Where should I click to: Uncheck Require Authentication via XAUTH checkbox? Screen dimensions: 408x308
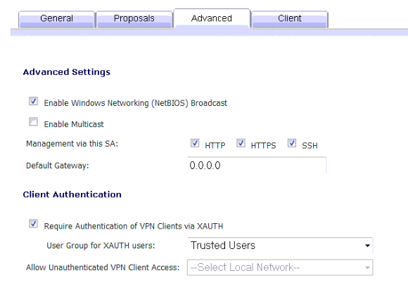click(x=33, y=224)
